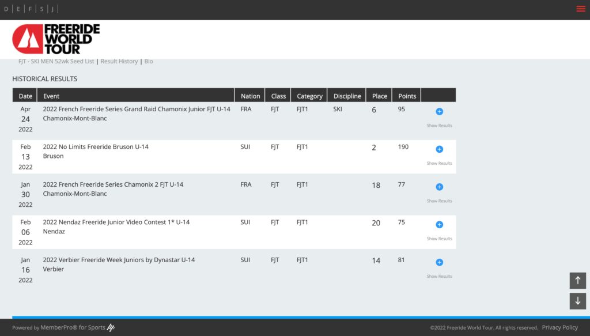Screen dimensions: 590x336
Task: Click the Grand Raid Chamonix Junior FJT U-14 event name
Action: (x=137, y=109)
